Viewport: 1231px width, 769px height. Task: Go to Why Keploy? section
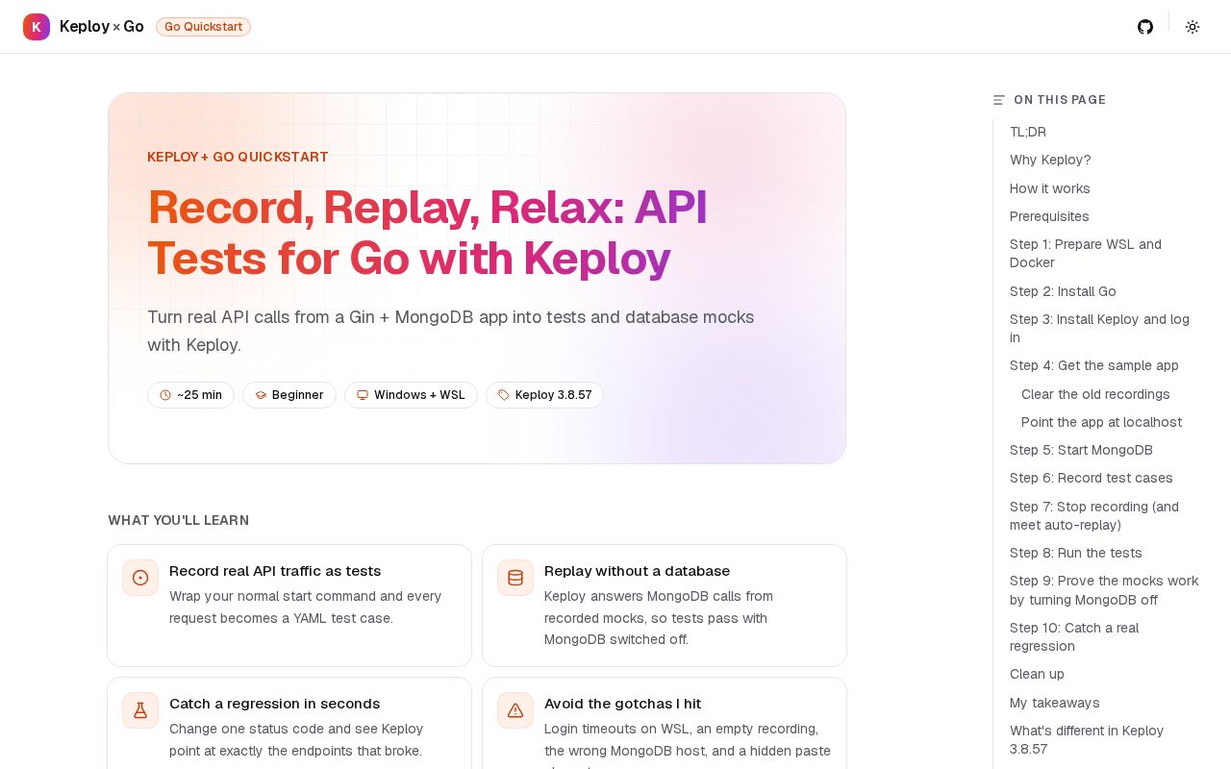(1050, 160)
